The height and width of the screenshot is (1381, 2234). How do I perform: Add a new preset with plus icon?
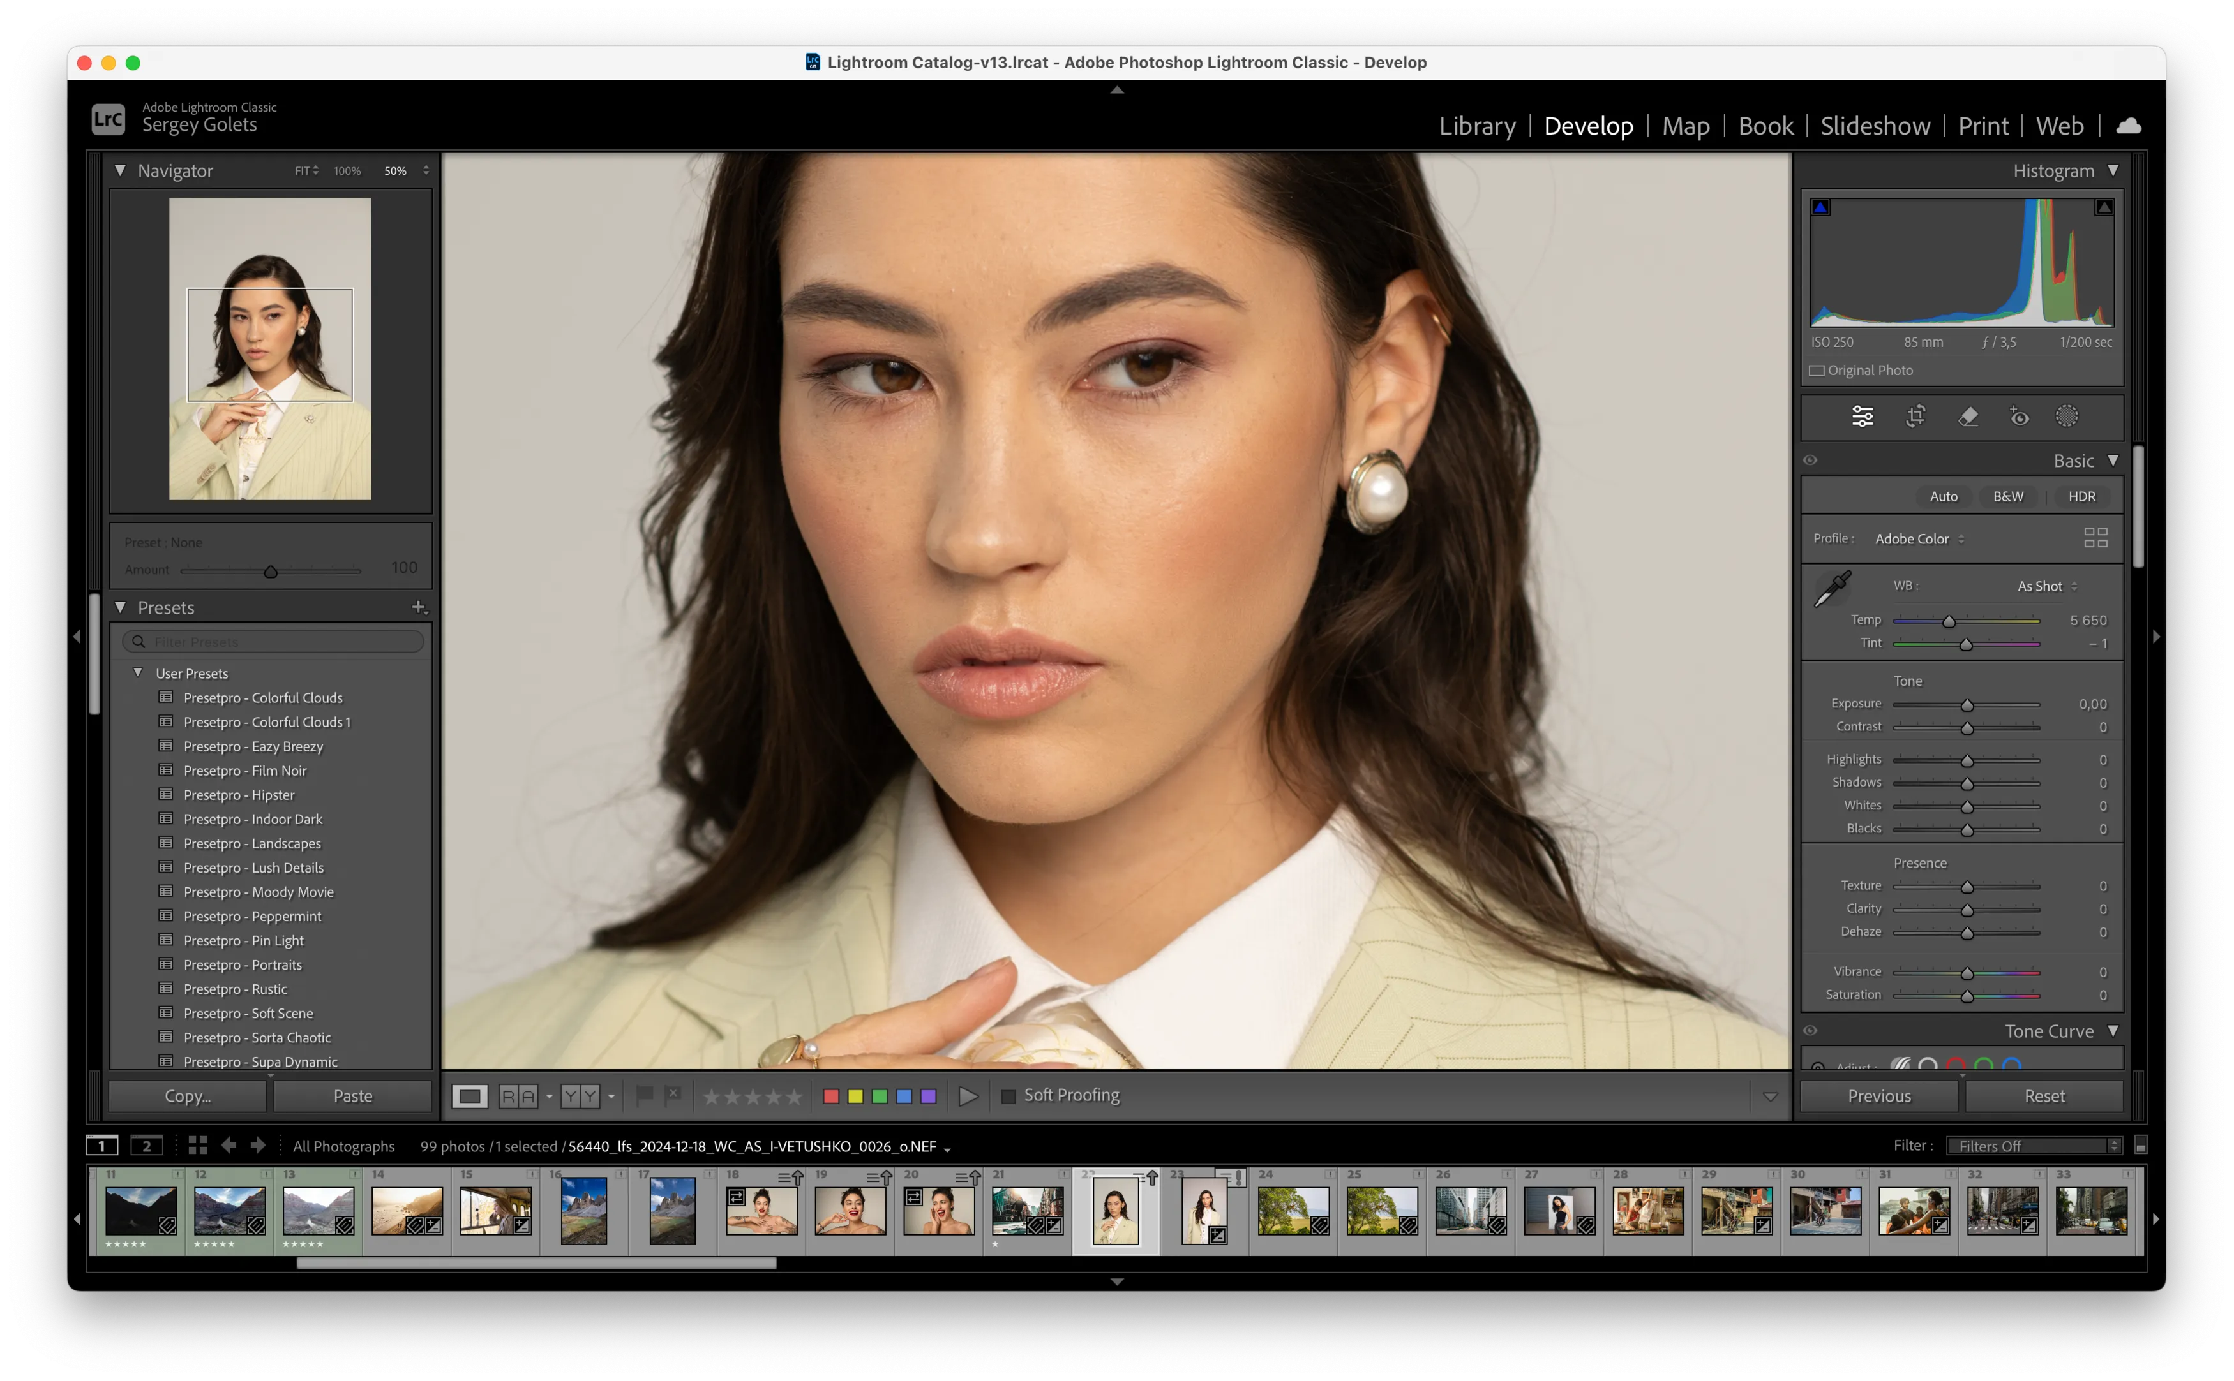(419, 607)
